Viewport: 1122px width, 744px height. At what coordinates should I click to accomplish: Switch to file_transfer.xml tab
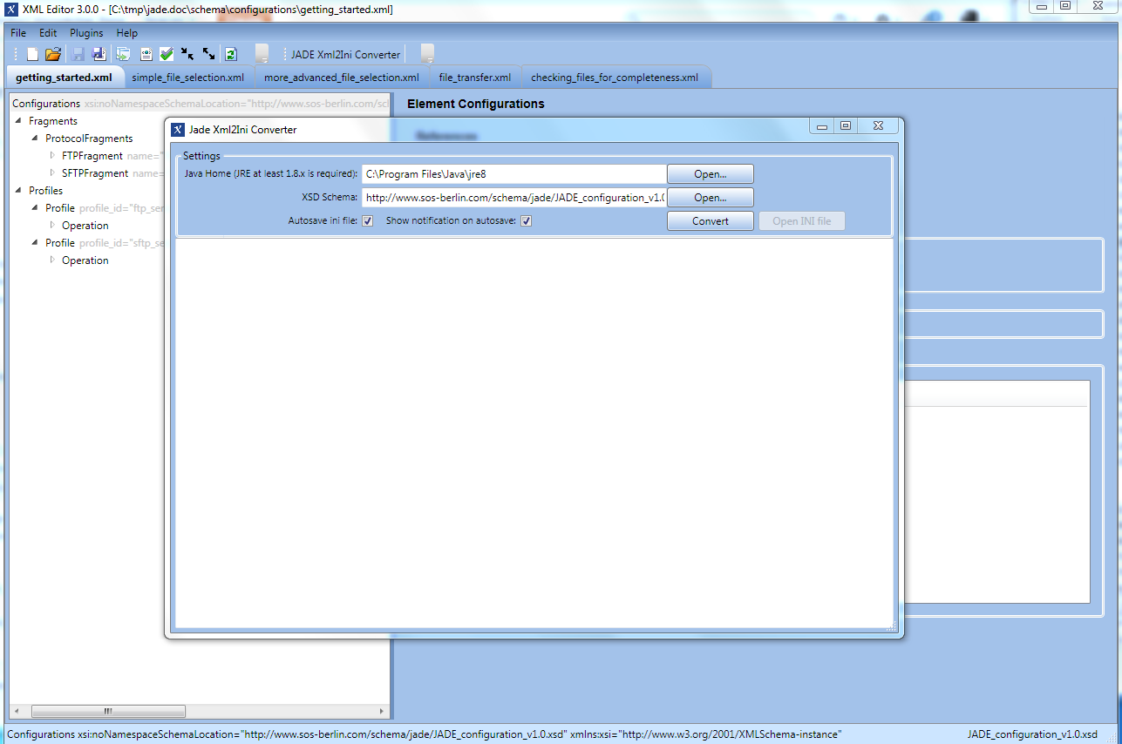coord(475,78)
